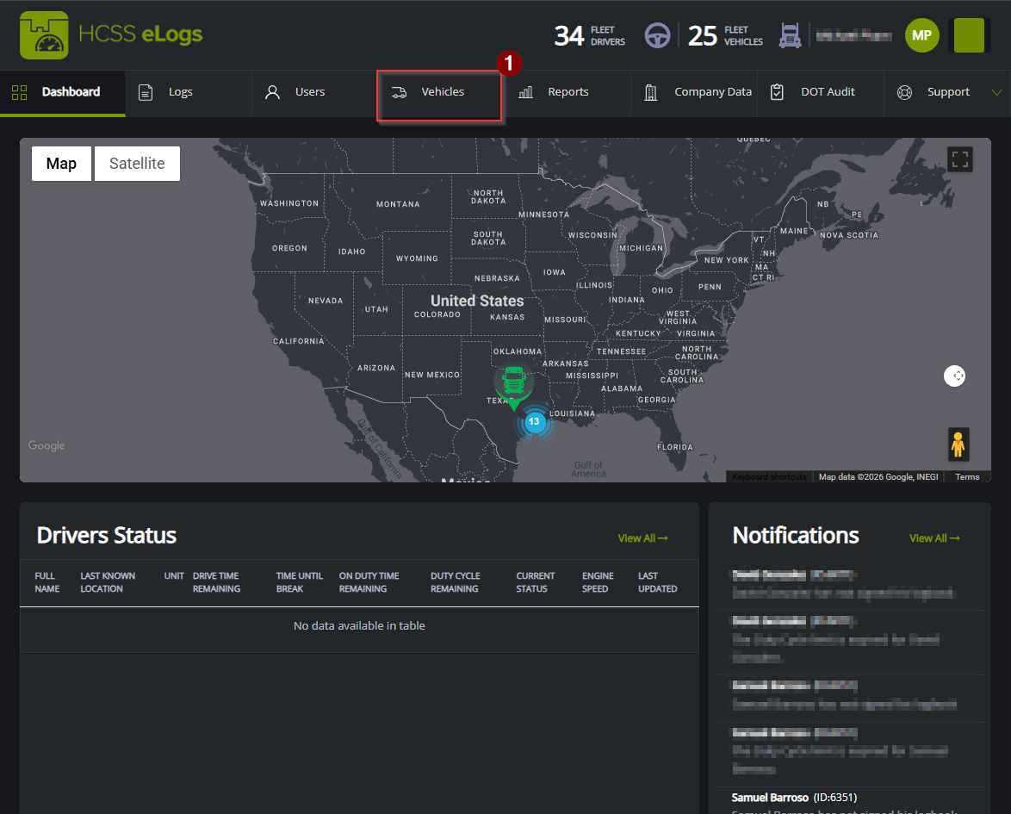This screenshot has width=1011, height=814.
Task: Open map Terms link
Action: click(966, 476)
